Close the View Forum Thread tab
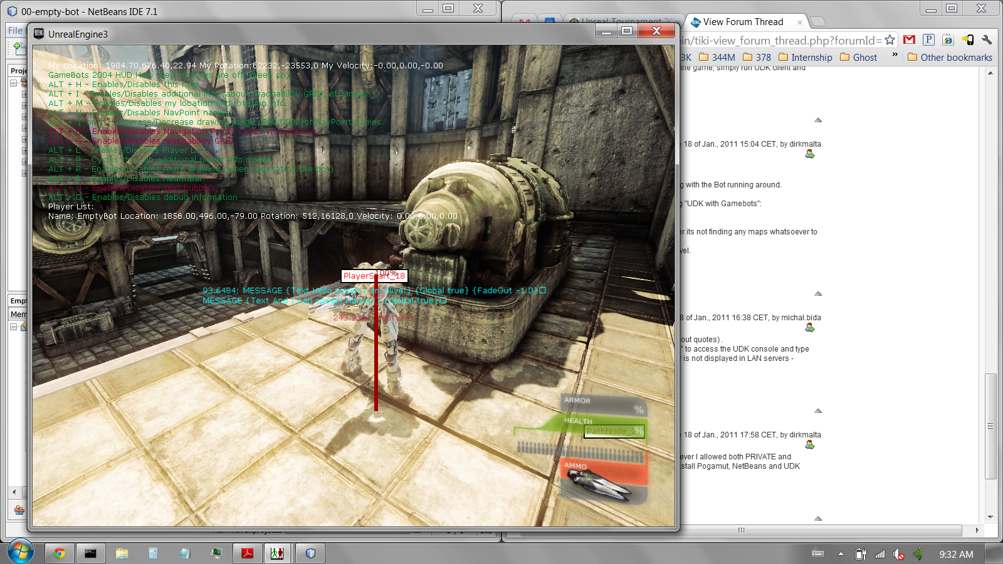 (x=799, y=22)
